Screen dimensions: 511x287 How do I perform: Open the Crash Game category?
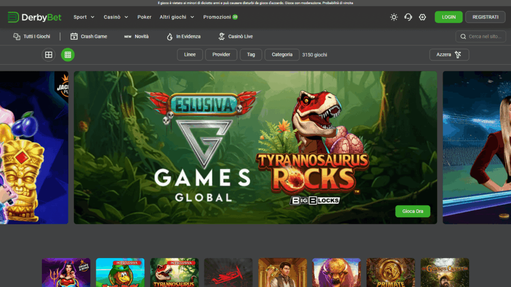coord(89,36)
